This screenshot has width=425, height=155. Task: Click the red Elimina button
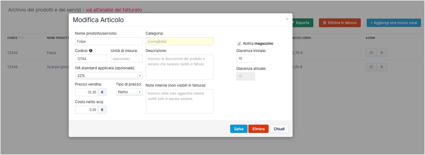point(258,129)
